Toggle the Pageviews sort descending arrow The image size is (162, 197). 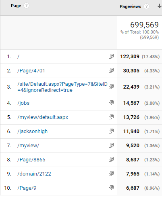[159, 6]
